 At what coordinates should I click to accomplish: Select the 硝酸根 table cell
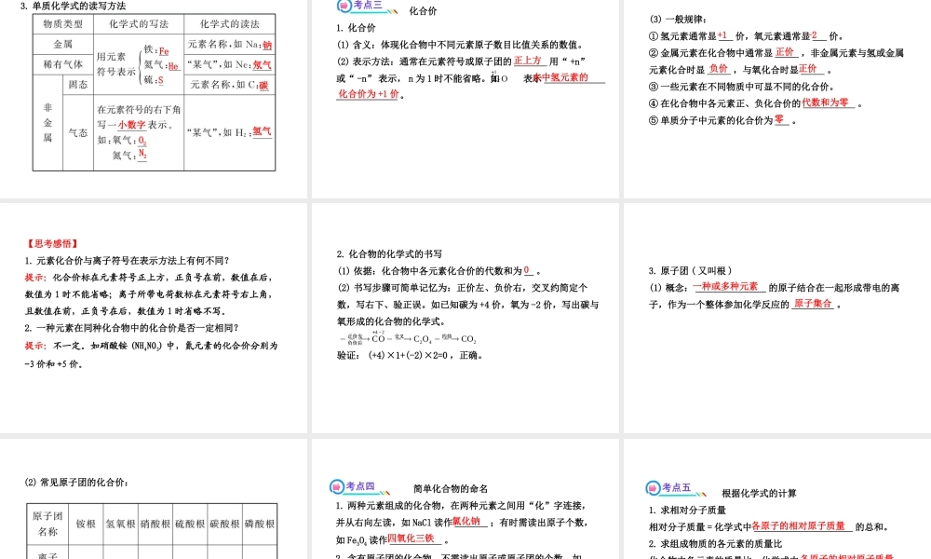point(155,524)
